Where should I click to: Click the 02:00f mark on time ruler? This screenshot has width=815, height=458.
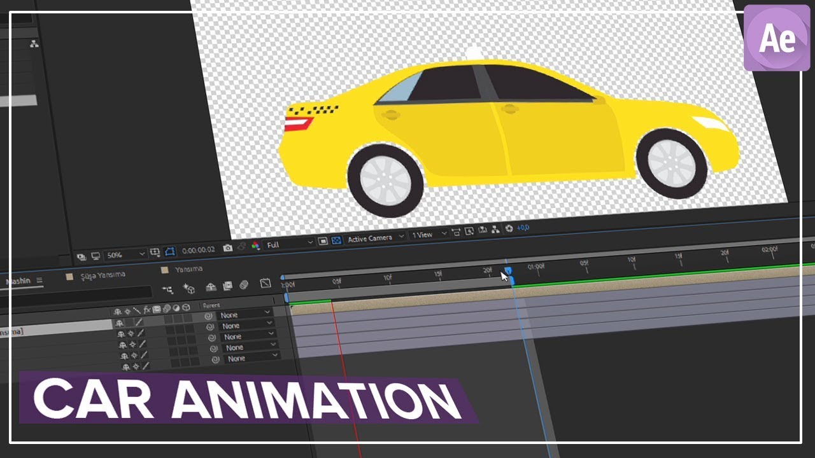(x=770, y=250)
